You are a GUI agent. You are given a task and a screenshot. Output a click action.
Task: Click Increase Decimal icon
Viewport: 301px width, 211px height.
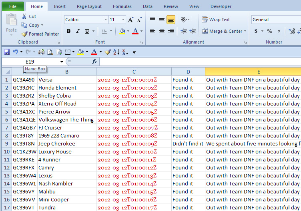coord(291,31)
